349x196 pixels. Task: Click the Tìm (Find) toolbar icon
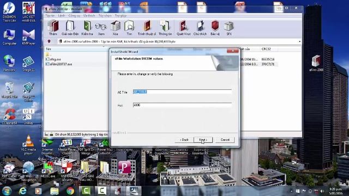[x=129, y=28]
